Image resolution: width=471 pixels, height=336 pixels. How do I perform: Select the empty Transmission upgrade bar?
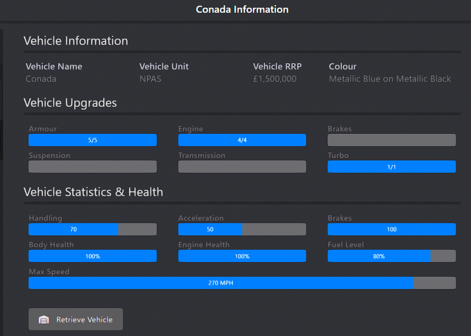click(x=242, y=167)
